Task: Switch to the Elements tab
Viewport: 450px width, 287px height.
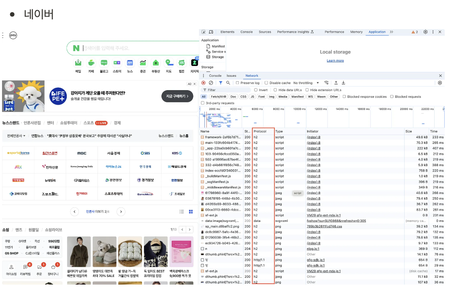Action: pyautogui.click(x=227, y=32)
